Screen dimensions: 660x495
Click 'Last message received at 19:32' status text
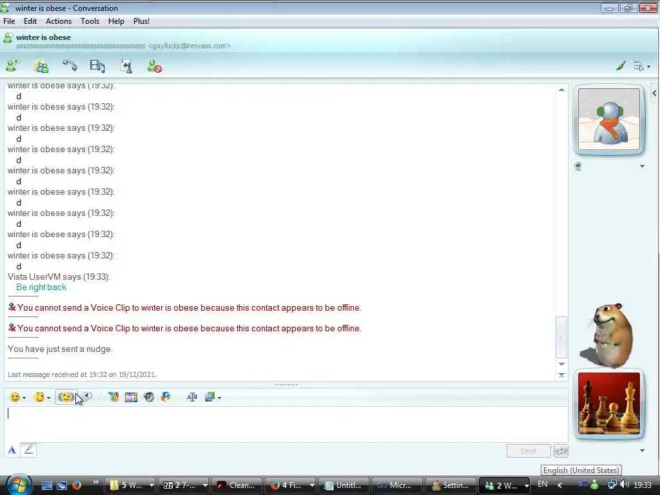point(82,374)
